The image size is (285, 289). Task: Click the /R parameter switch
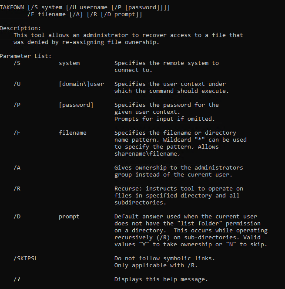tap(17, 189)
